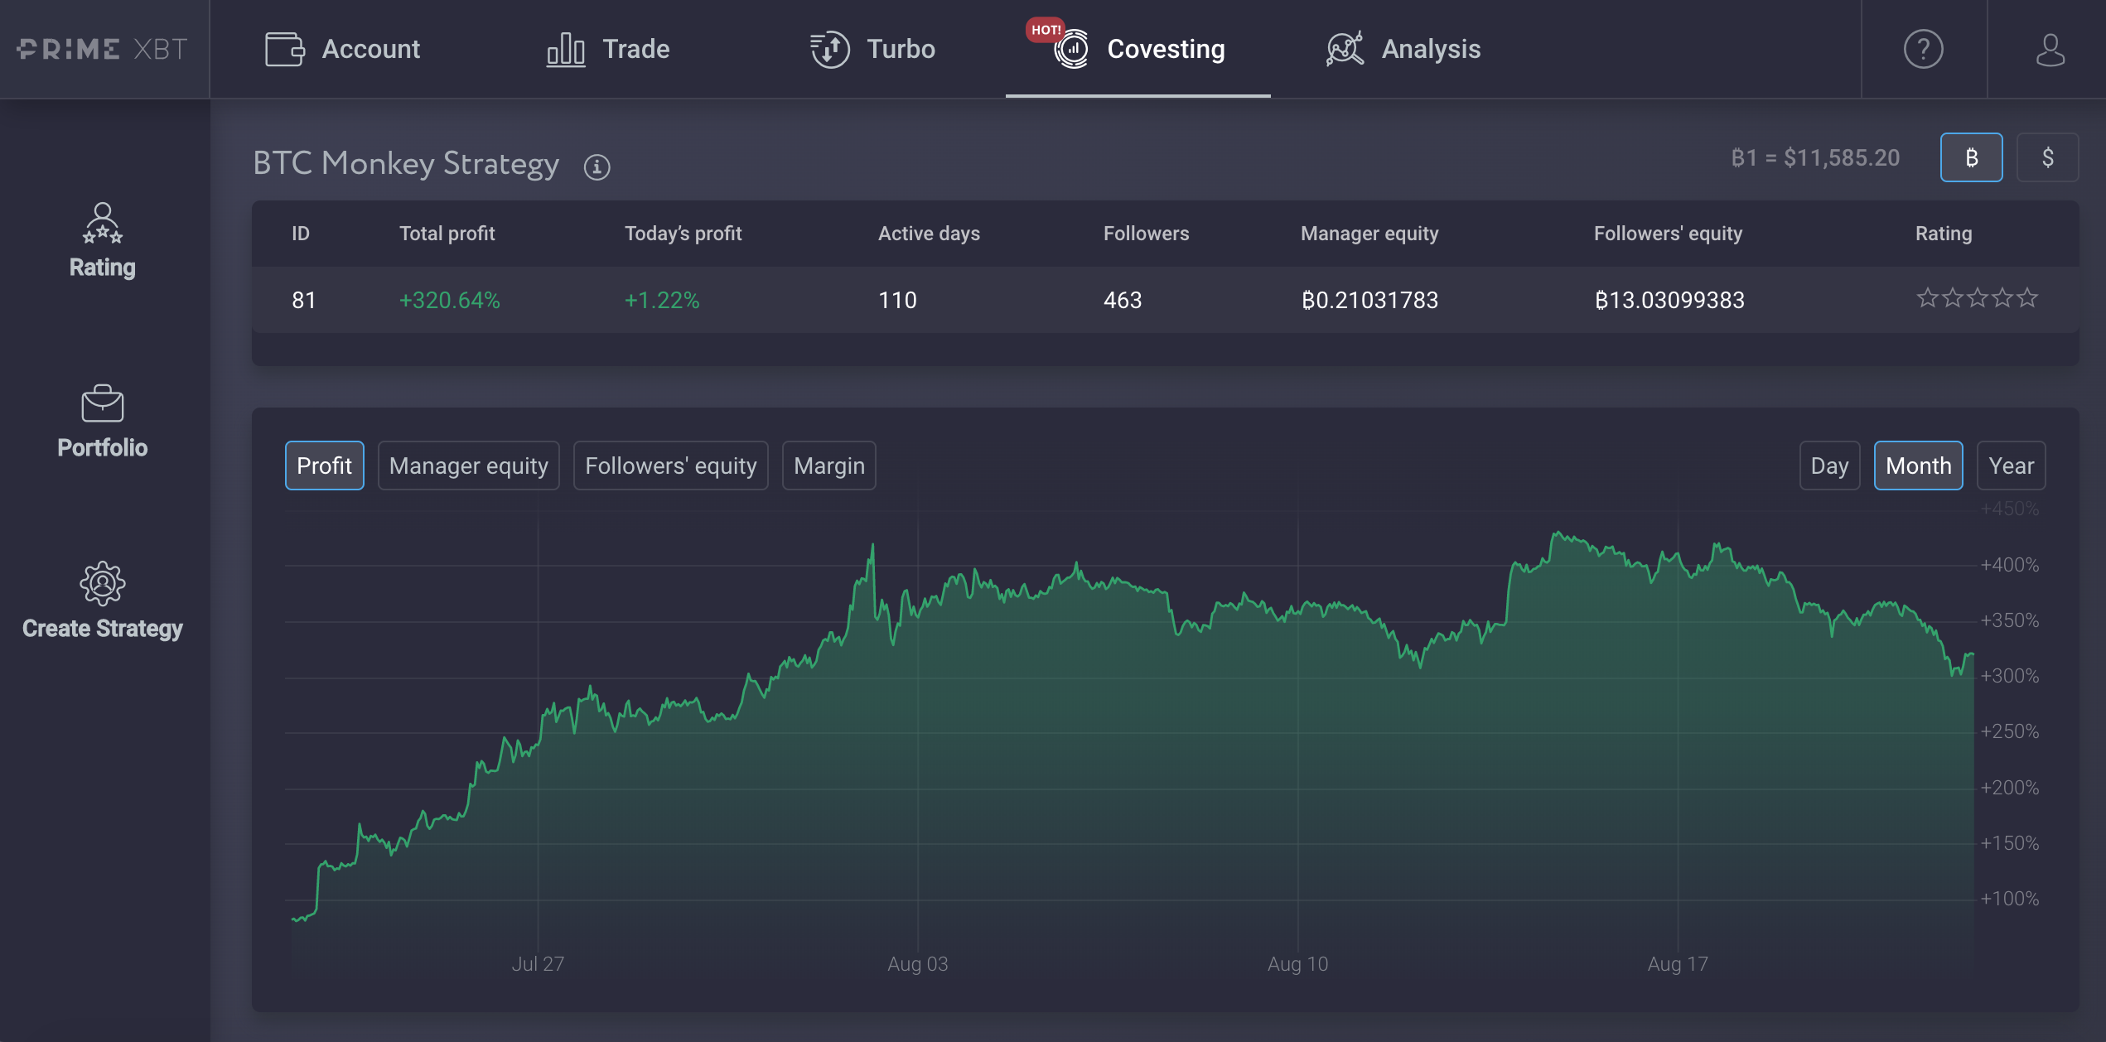The height and width of the screenshot is (1042, 2106).
Task: Open the Portfolio briefcase icon
Action: (103, 403)
